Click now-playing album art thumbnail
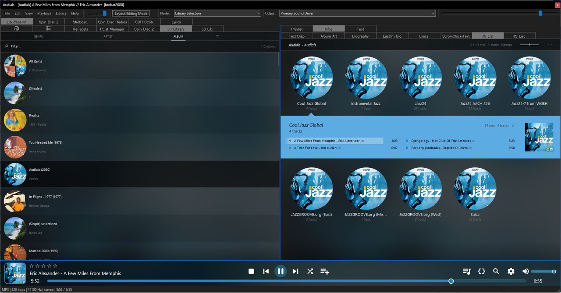 (x=15, y=274)
